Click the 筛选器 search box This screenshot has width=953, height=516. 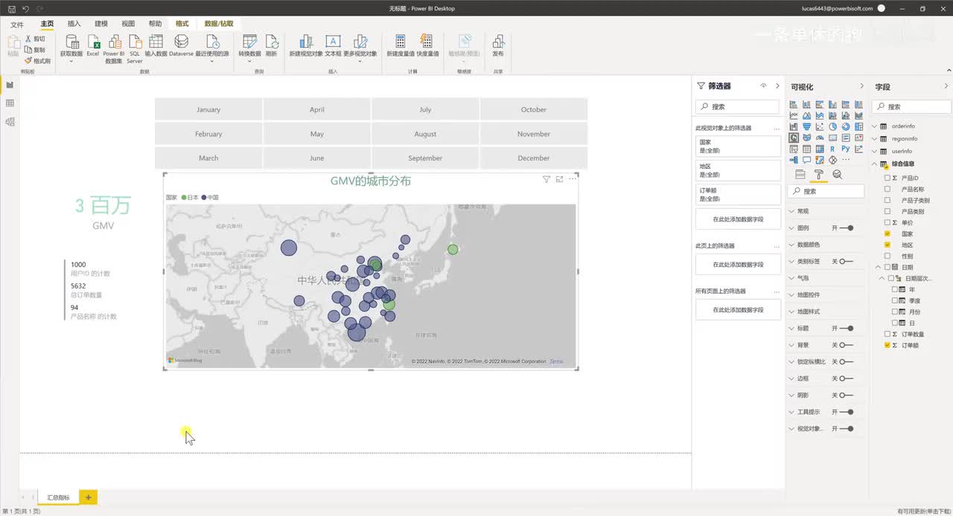(x=737, y=106)
